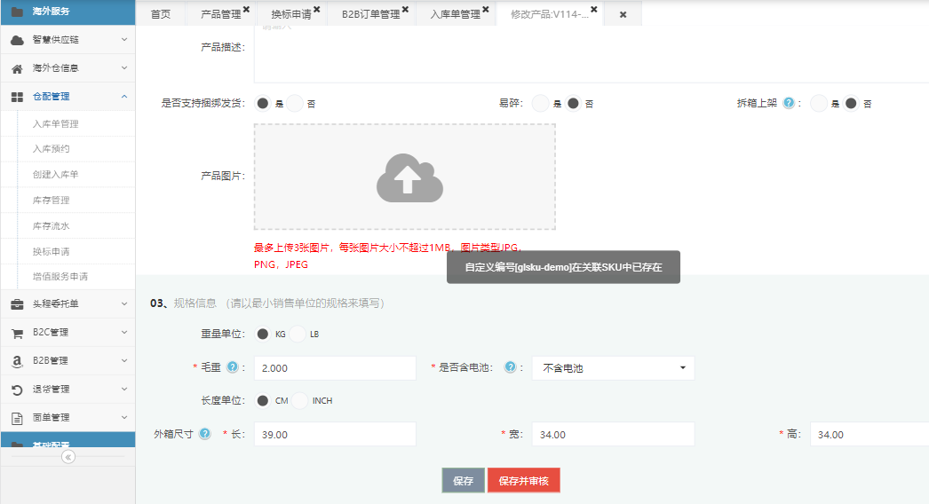Close the B2B订单管理 tab

(x=405, y=9)
